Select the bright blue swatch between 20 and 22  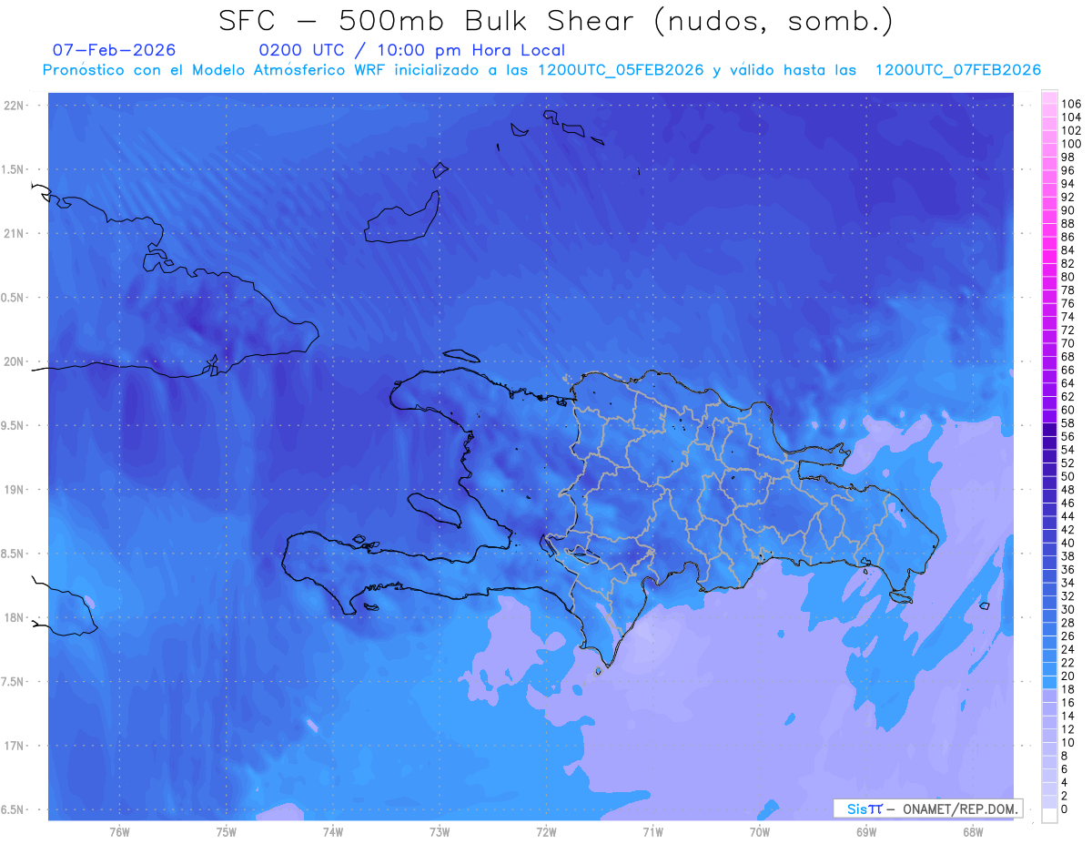coord(1049,669)
